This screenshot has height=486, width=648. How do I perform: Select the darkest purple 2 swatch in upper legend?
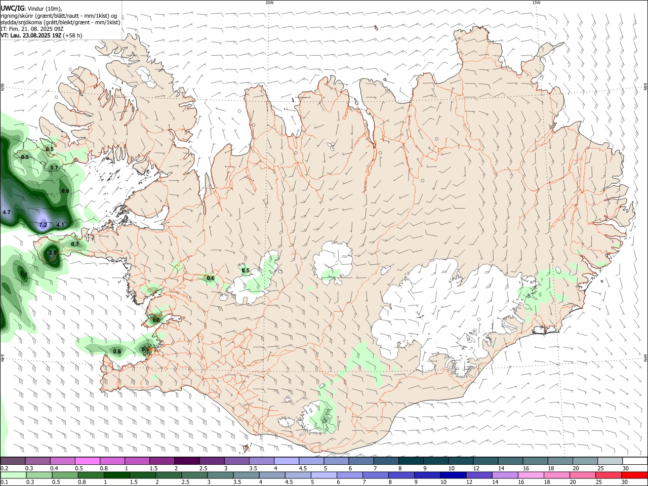tap(187, 461)
